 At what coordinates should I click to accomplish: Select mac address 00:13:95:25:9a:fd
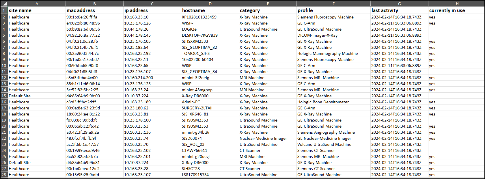[95, 175]
